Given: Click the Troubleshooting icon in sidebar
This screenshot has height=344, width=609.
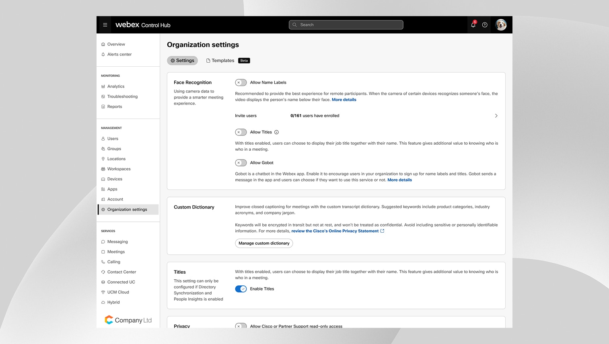Looking at the screenshot, I should click(103, 96).
